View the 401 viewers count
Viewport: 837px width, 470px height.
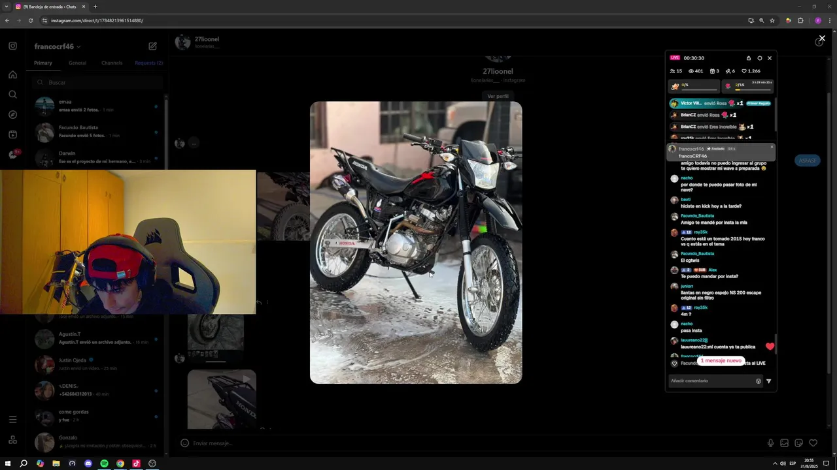696,71
